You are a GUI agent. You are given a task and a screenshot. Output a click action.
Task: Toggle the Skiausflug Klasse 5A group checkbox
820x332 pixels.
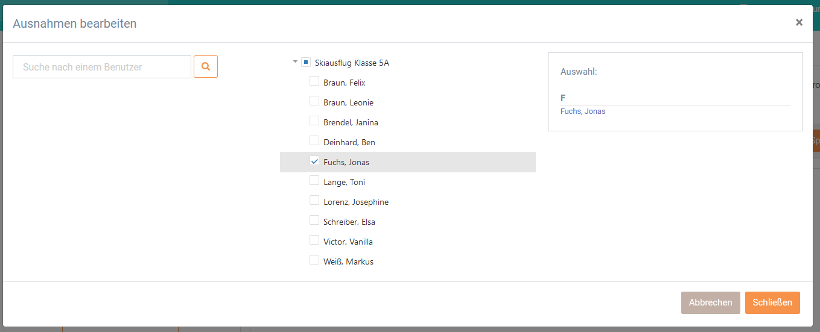tap(306, 62)
